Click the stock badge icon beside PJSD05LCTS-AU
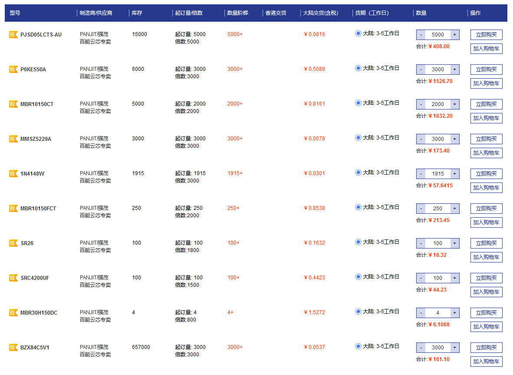Image resolution: width=513 pixels, height=375 pixels. pos(13,34)
